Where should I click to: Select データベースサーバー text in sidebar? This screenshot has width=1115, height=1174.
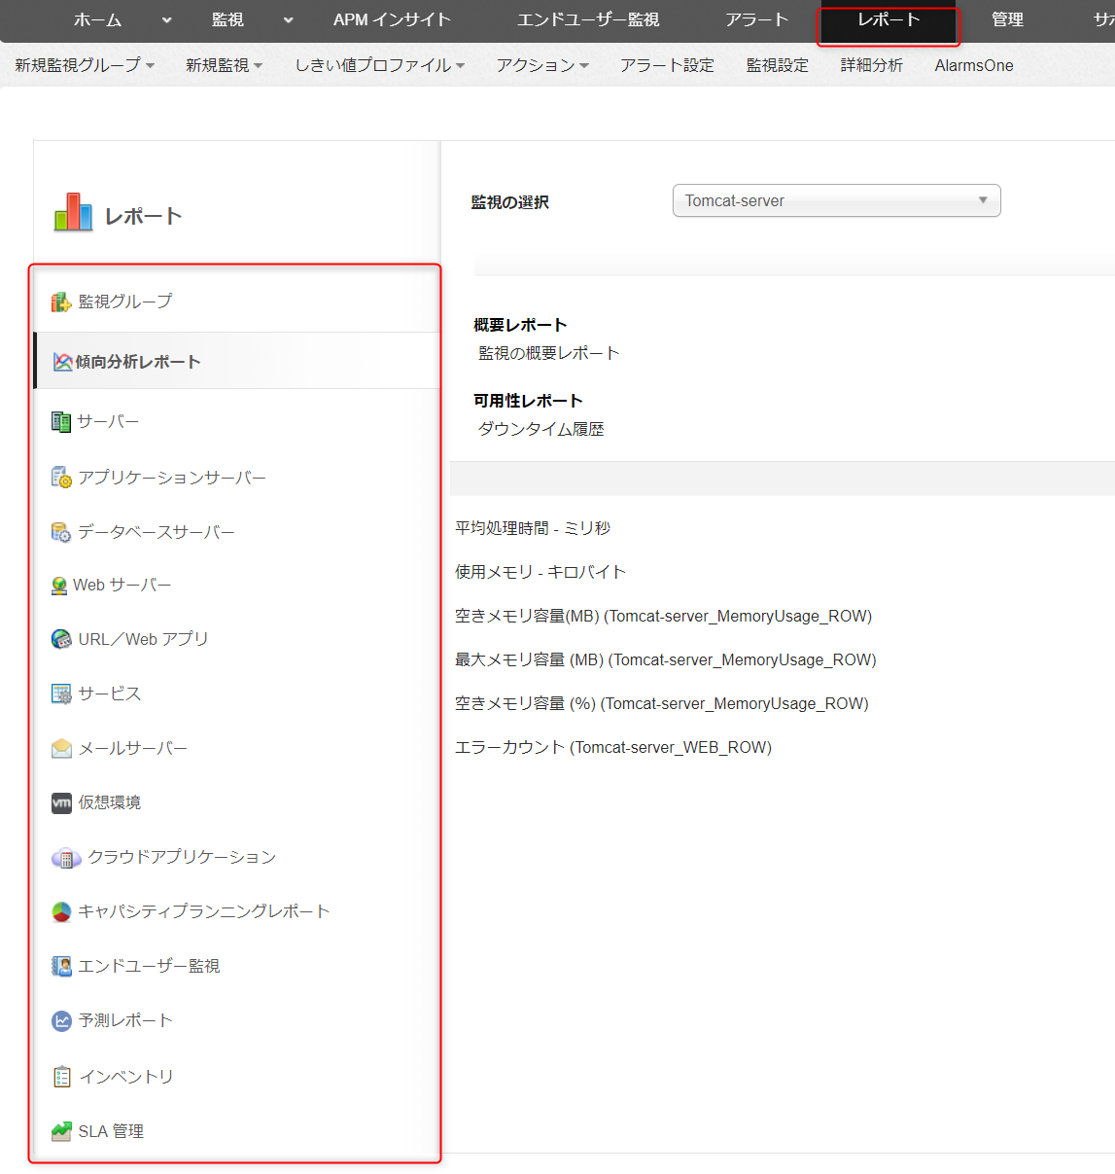[x=157, y=532]
